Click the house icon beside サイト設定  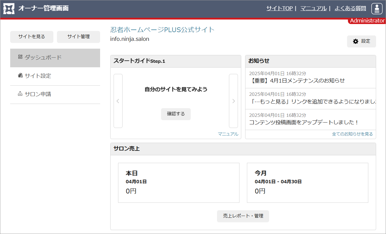click(x=20, y=75)
